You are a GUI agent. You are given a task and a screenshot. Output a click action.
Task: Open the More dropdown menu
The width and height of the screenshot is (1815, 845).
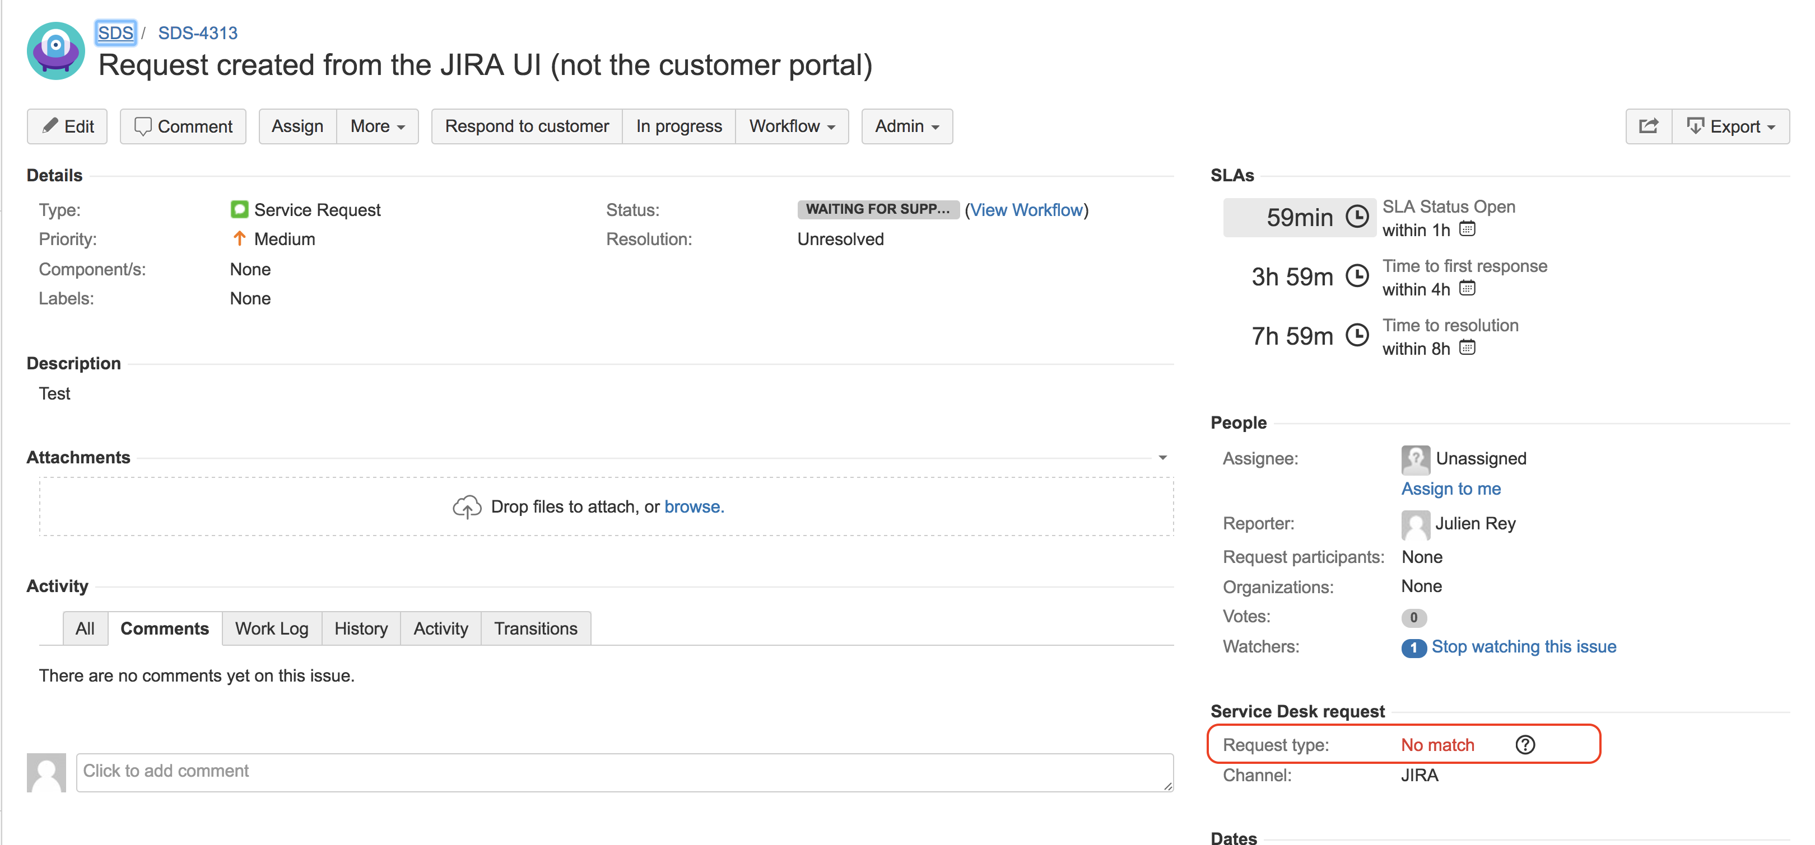coord(377,126)
